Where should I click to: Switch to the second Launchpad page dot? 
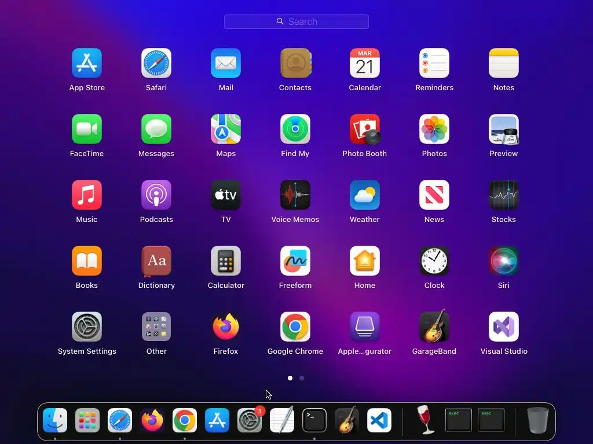pyautogui.click(x=302, y=378)
